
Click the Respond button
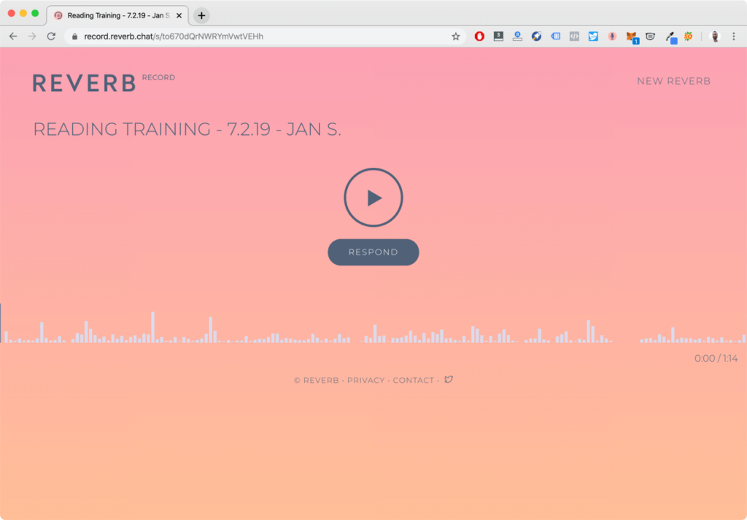[373, 252]
